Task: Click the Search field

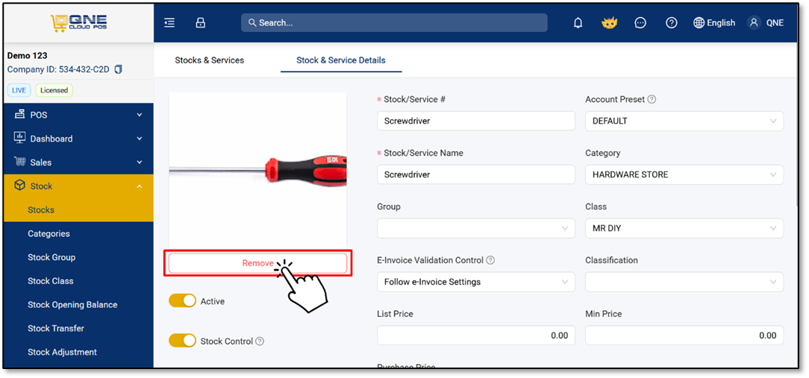Action: [x=394, y=22]
